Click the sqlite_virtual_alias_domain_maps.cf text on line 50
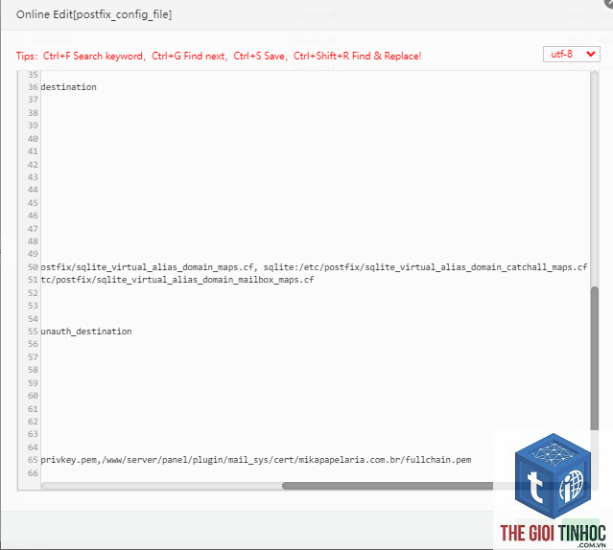This screenshot has height=550, width=613. pyautogui.click(x=165, y=267)
